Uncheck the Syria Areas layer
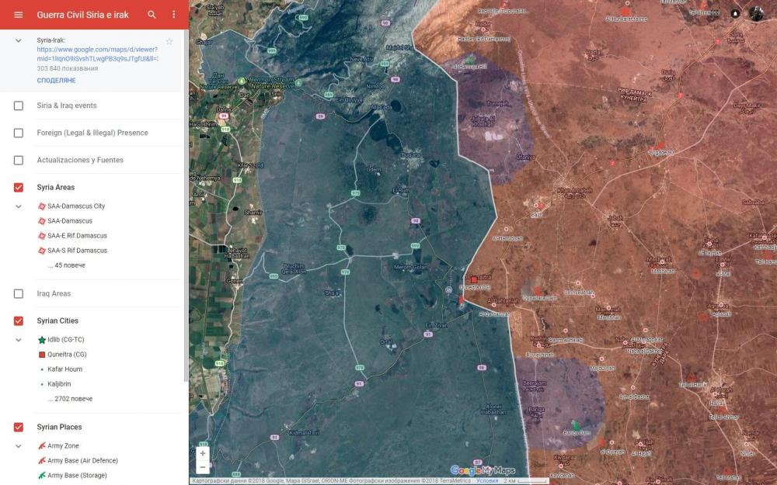777x485 pixels. tap(19, 187)
